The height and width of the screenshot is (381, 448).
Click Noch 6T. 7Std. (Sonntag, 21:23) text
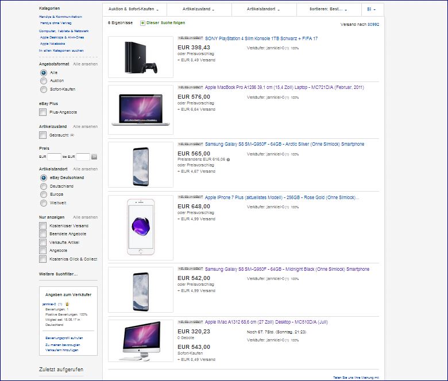[277, 332]
